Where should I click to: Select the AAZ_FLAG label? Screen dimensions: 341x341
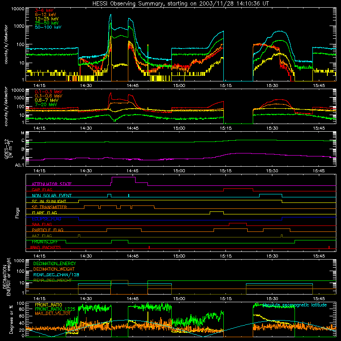pyautogui.click(x=42, y=236)
